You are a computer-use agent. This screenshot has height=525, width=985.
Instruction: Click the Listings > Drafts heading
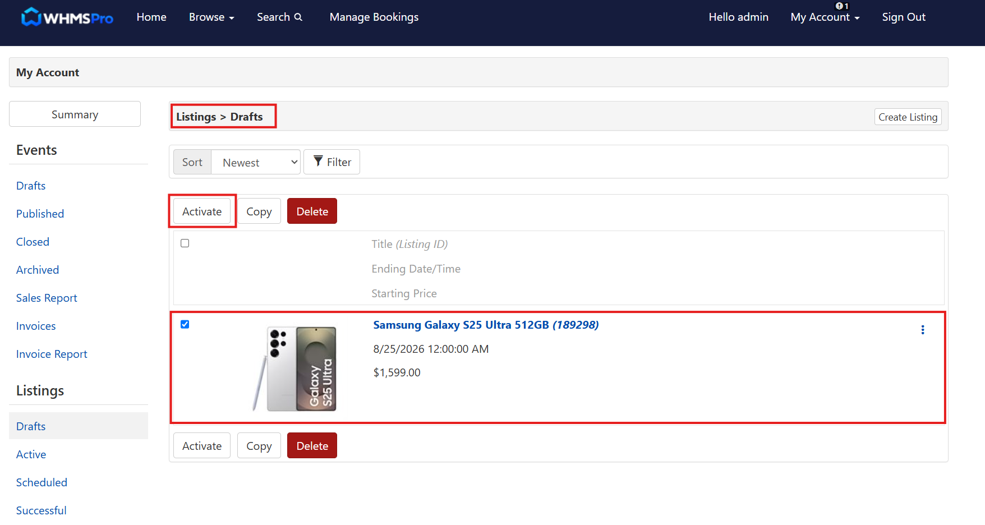pyautogui.click(x=219, y=117)
